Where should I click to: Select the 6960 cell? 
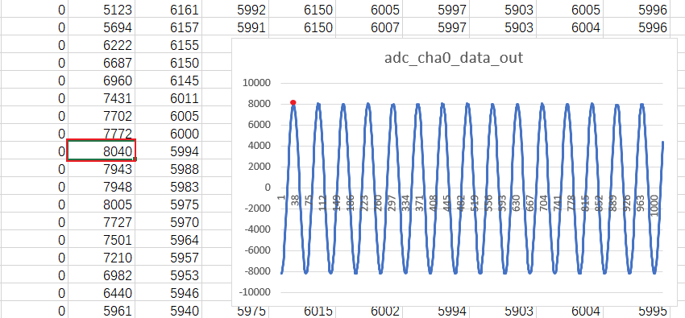click(102, 81)
